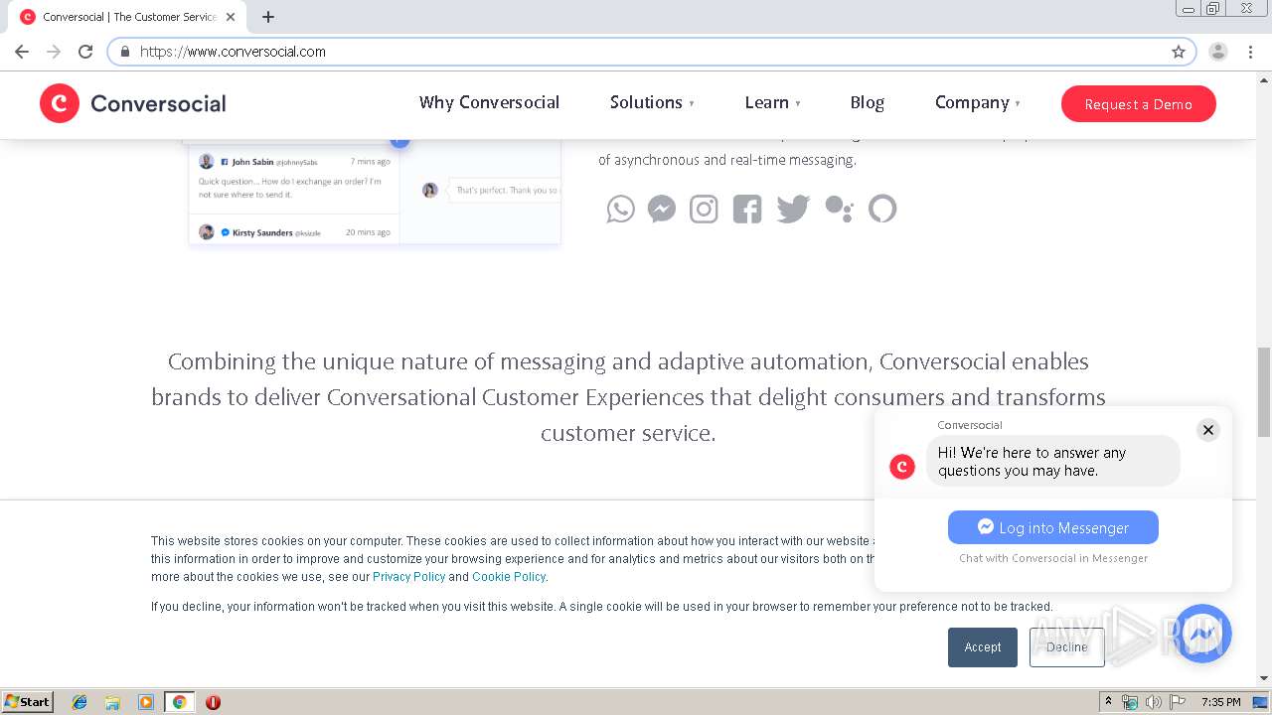Image resolution: width=1272 pixels, height=715 pixels.
Task: Show hidden system tray icons
Action: coord(1108,702)
